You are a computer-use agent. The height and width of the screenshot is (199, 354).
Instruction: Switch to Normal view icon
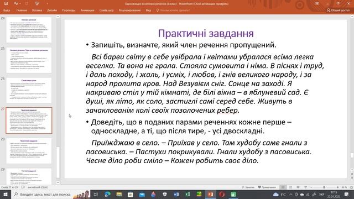pos(283,187)
